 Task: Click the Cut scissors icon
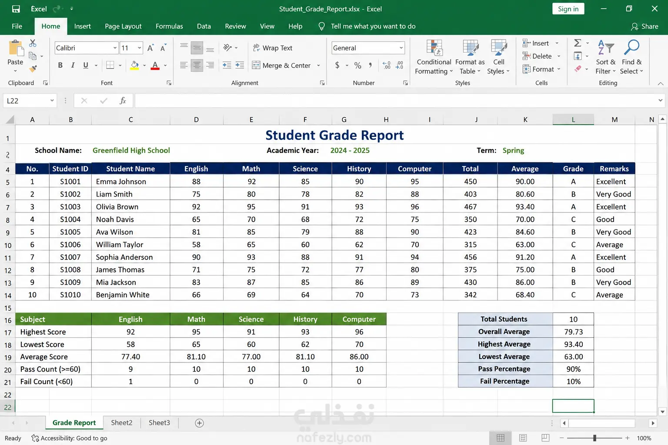point(33,43)
